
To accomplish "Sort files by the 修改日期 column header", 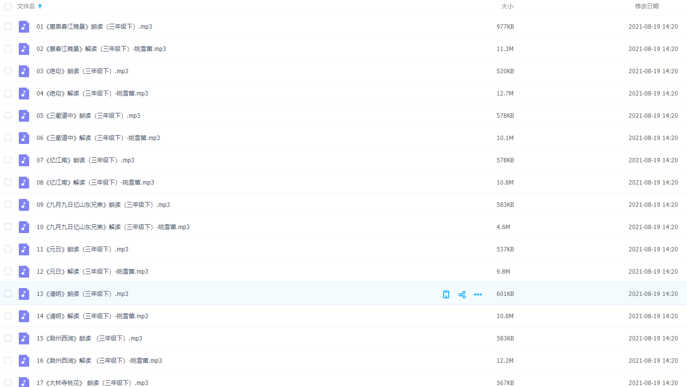I will tap(646, 6).
